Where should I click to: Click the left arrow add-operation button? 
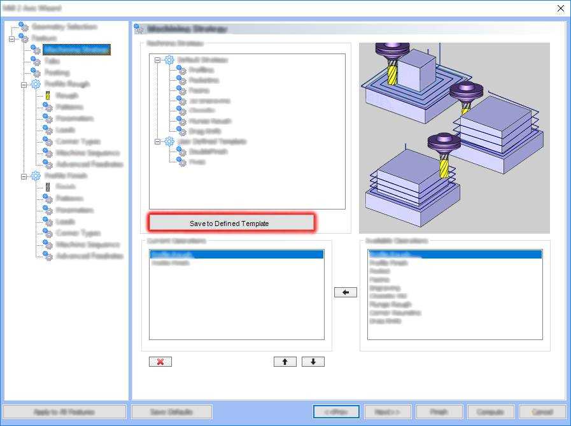[345, 292]
